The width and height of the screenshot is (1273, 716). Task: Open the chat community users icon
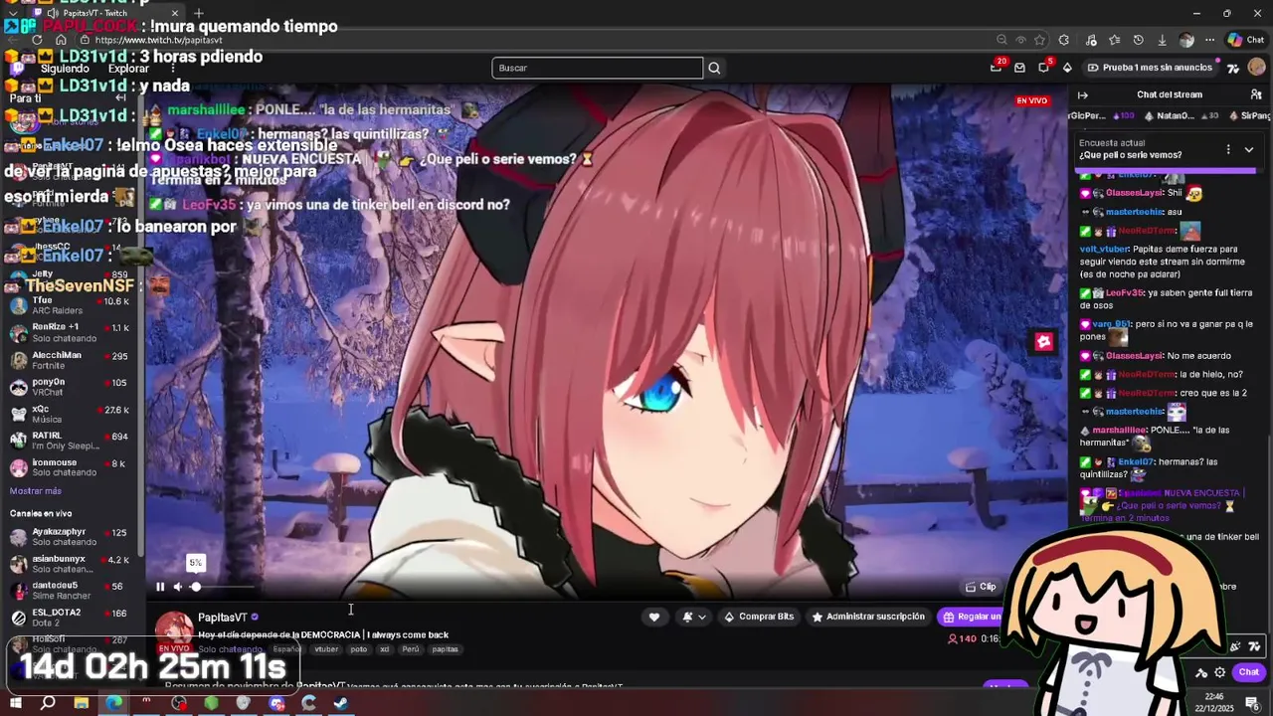tap(1256, 94)
